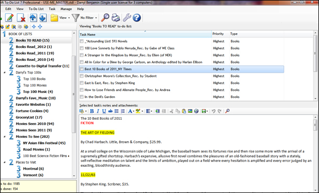Open text alignment dropdown in notes toolbar

[149, 111]
